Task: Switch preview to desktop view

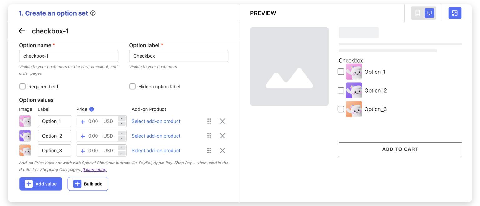Action: 429,13
